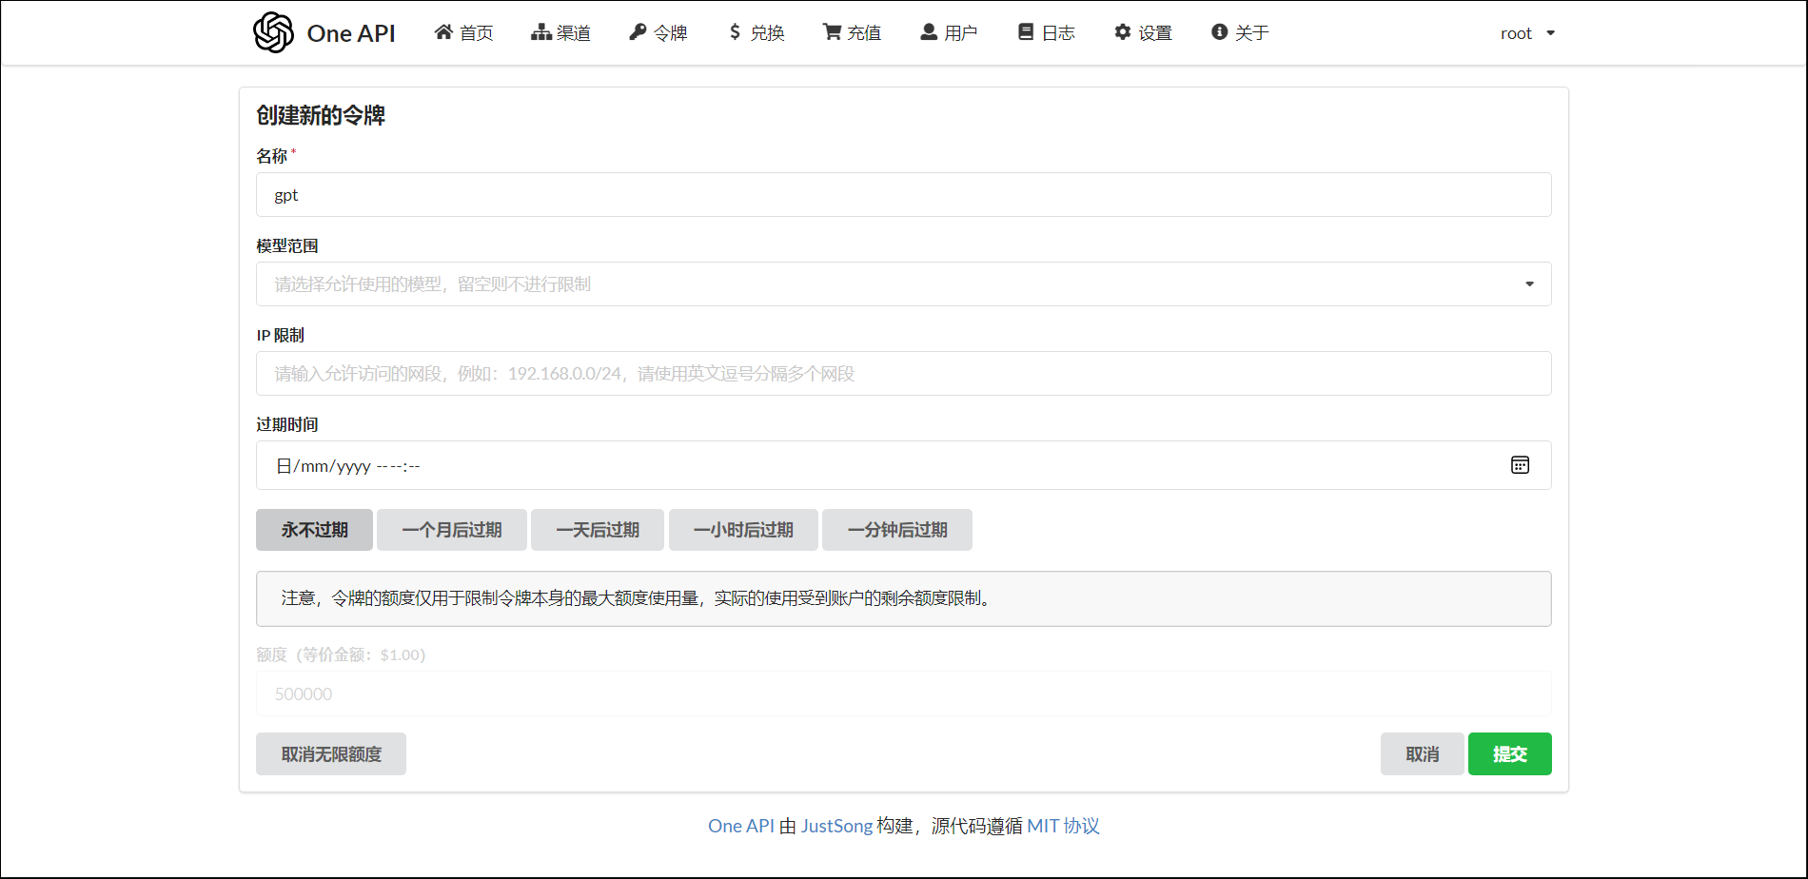Click the gear icon for 设置
Screen dimensions: 1808x879
coord(1123,32)
